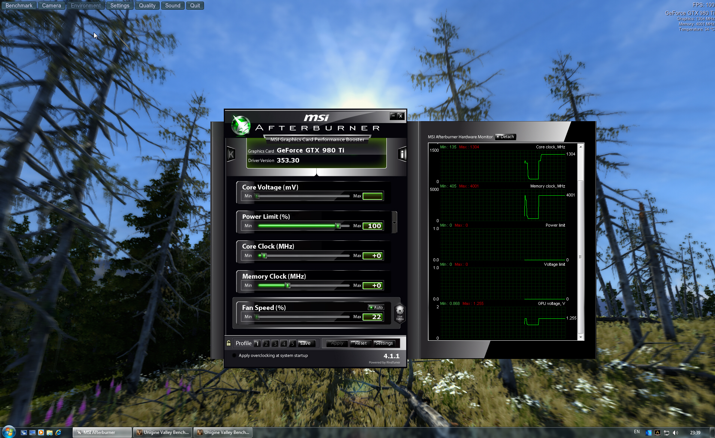Image resolution: width=715 pixels, height=438 pixels.
Task: Click the Power limit graph
Action: [x=503, y=244]
